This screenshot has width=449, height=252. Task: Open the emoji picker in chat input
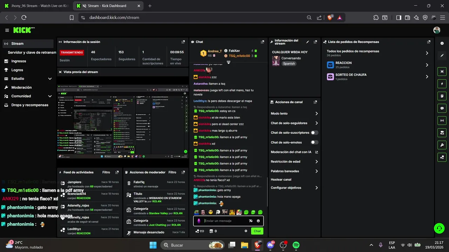pos(258,221)
